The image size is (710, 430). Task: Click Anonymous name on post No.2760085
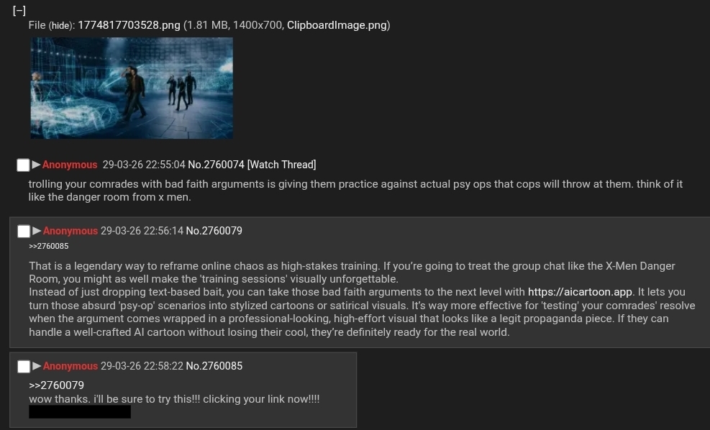(x=70, y=366)
